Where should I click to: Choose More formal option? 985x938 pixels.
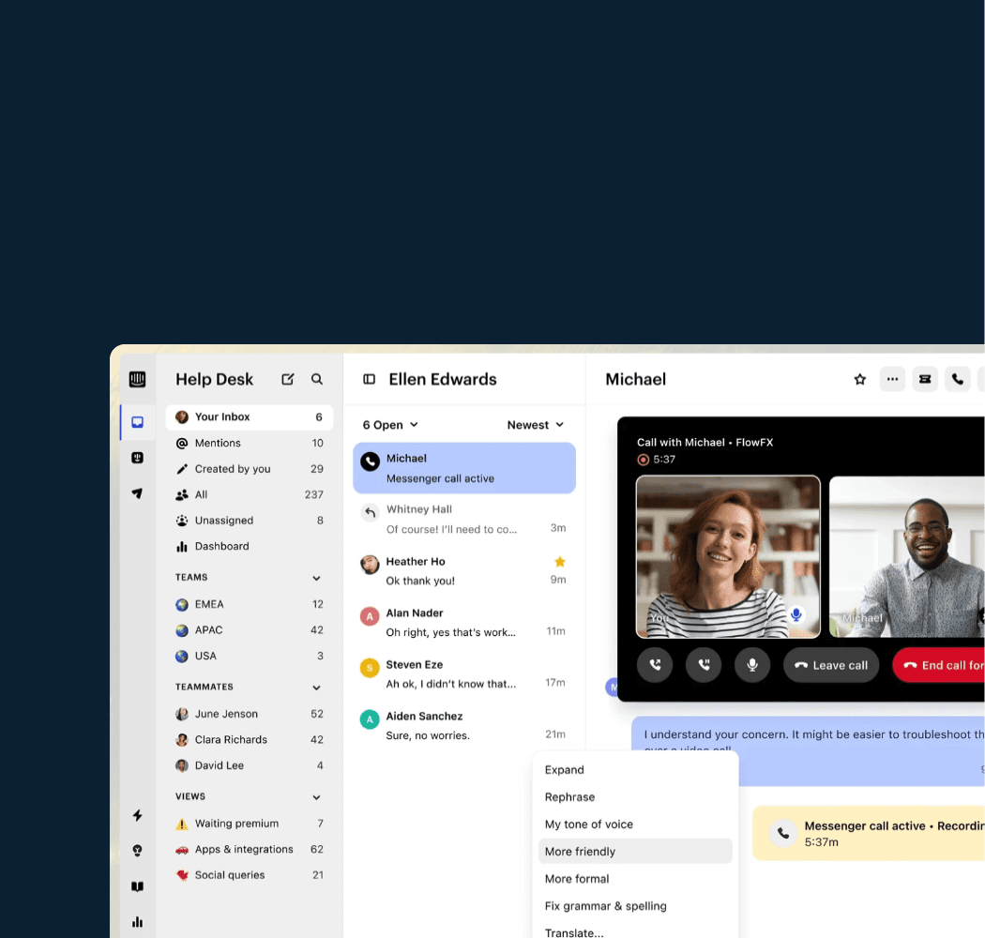(635, 878)
